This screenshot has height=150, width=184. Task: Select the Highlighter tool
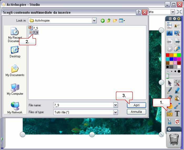point(177,91)
